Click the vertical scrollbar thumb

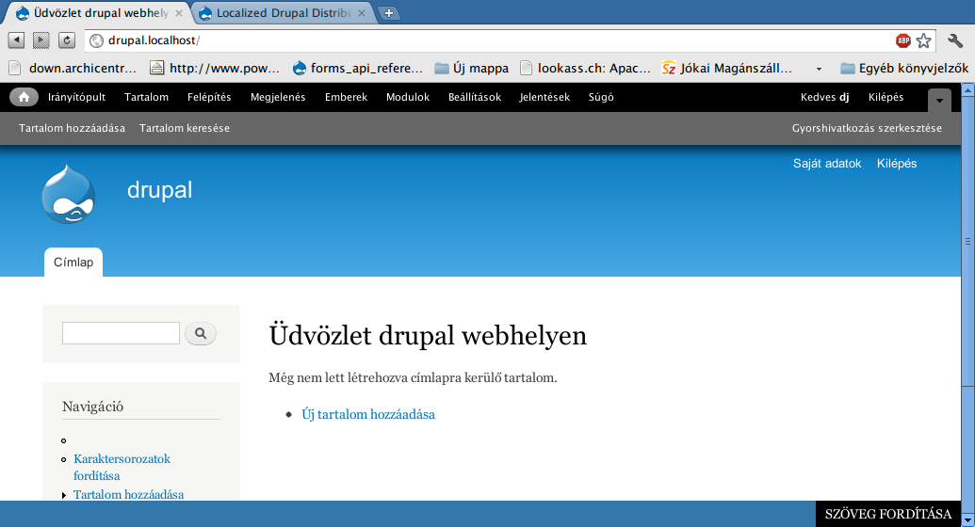[x=967, y=242]
